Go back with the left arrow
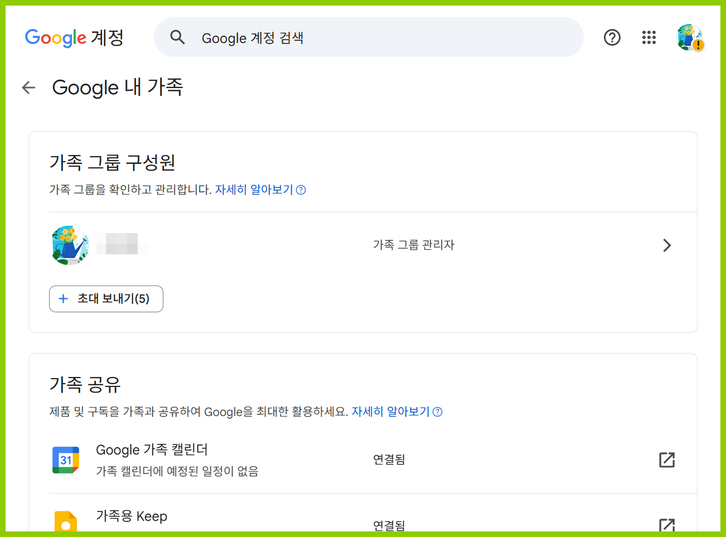Viewport: 726px width, 537px height. click(28, 88)
